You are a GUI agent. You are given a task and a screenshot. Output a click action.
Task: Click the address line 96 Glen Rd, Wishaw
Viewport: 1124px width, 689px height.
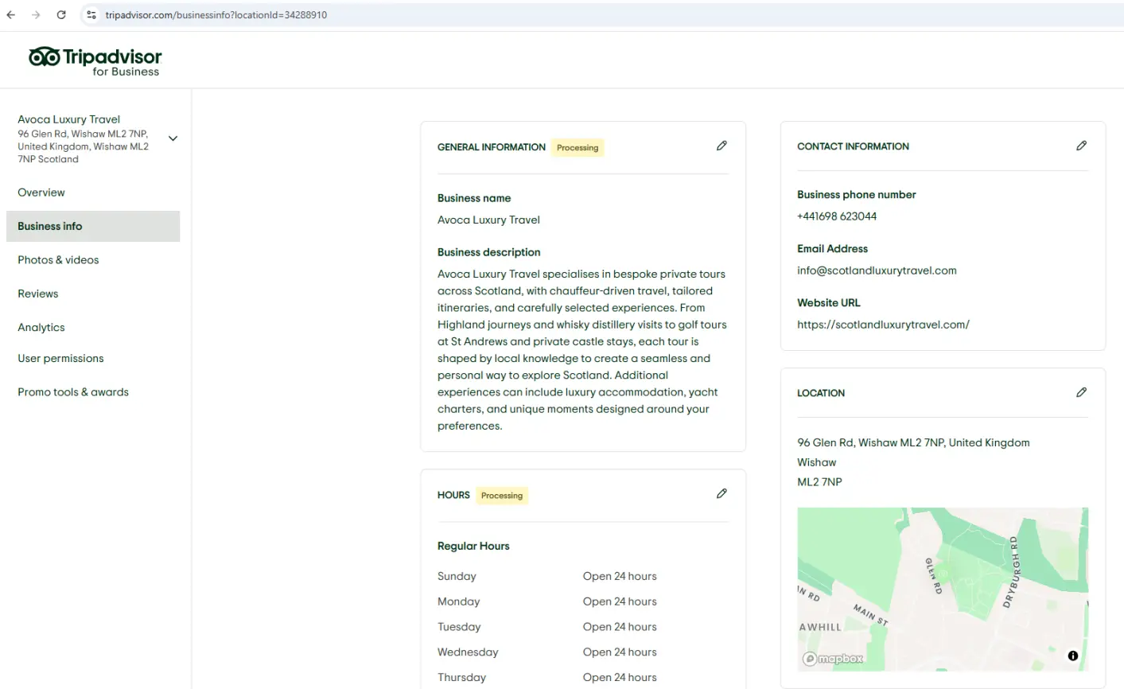click(x=913, y=443)
